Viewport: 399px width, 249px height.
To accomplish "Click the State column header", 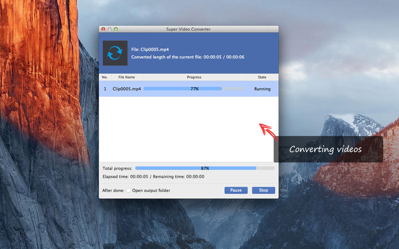I will coord(262,77).
